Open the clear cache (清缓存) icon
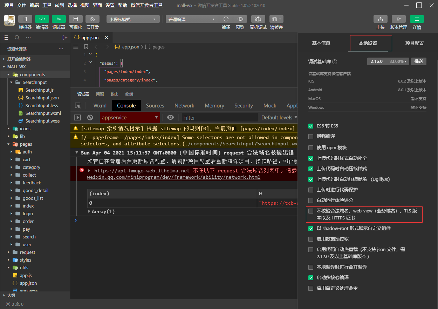 click(x=276, y=19)
